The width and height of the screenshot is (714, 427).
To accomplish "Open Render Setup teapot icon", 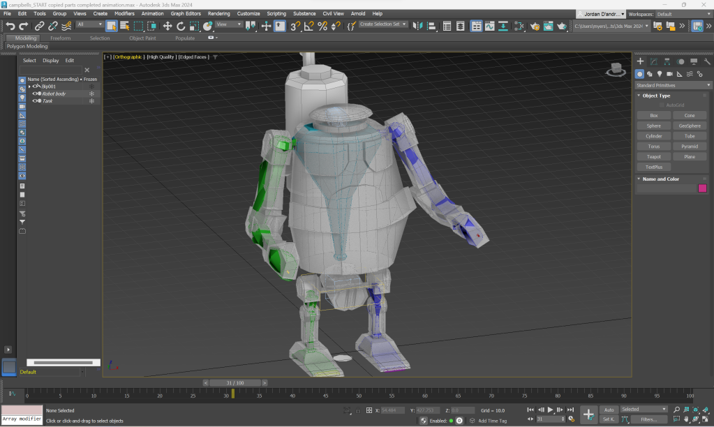I will point(535,26).
